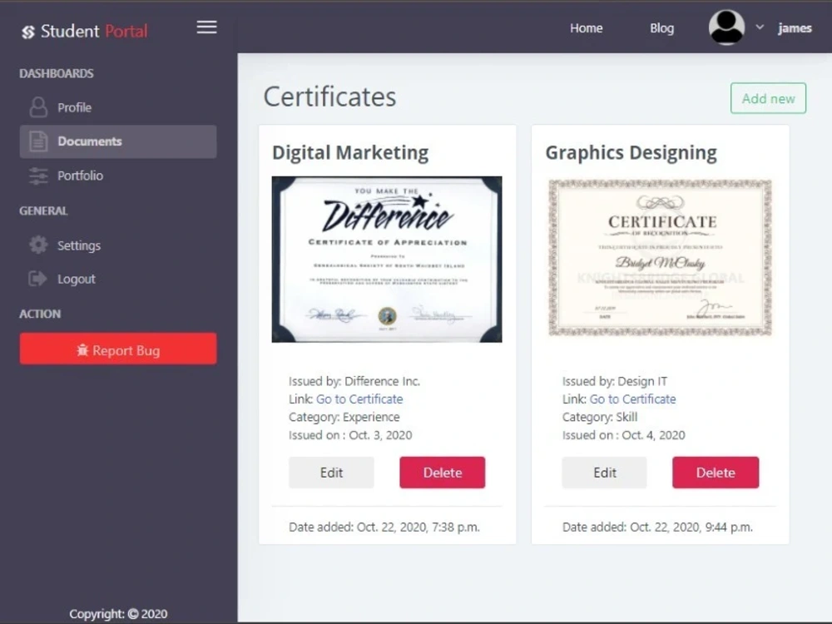Click the Logout arrow icon
The height and width of the screenshot is (624, 832).
click(x=37, y=279)
